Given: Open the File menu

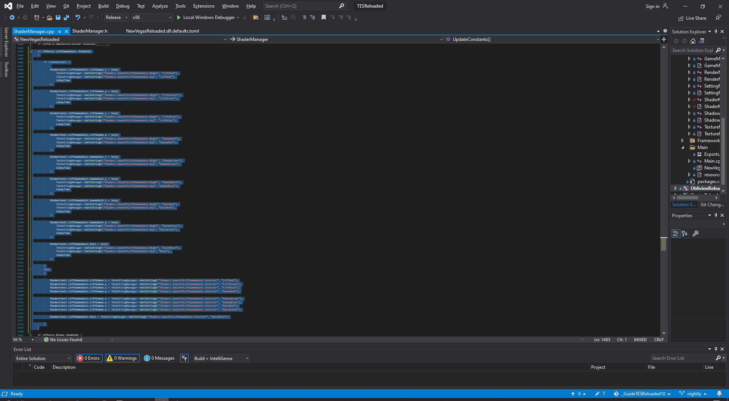Looking at the screenshot, I should click(x=20, y=6).
